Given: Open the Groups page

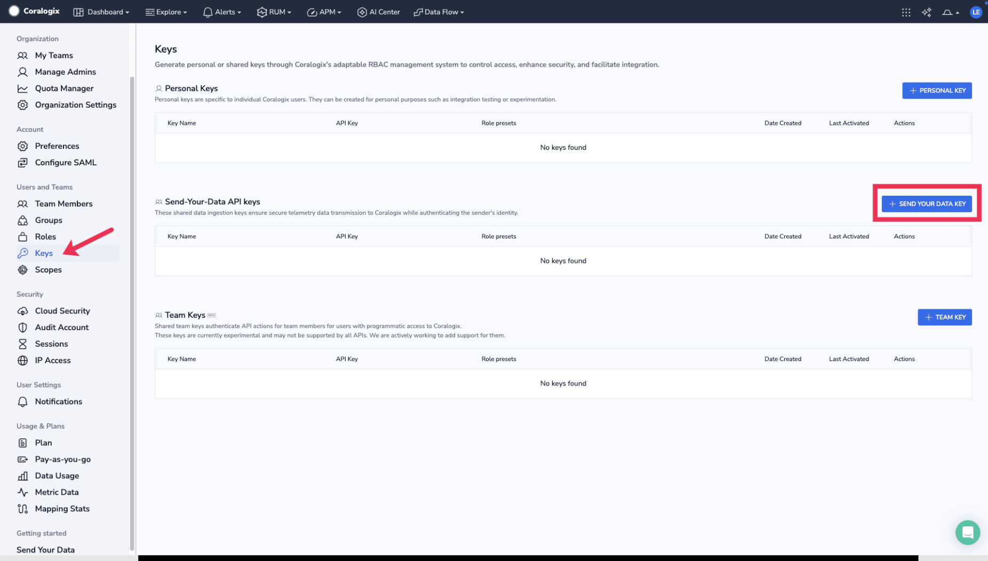Looking at the screenshot, I should (49, 220).
